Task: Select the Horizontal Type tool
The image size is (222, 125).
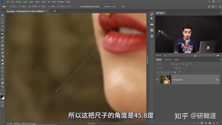Action: click(2, 72)
